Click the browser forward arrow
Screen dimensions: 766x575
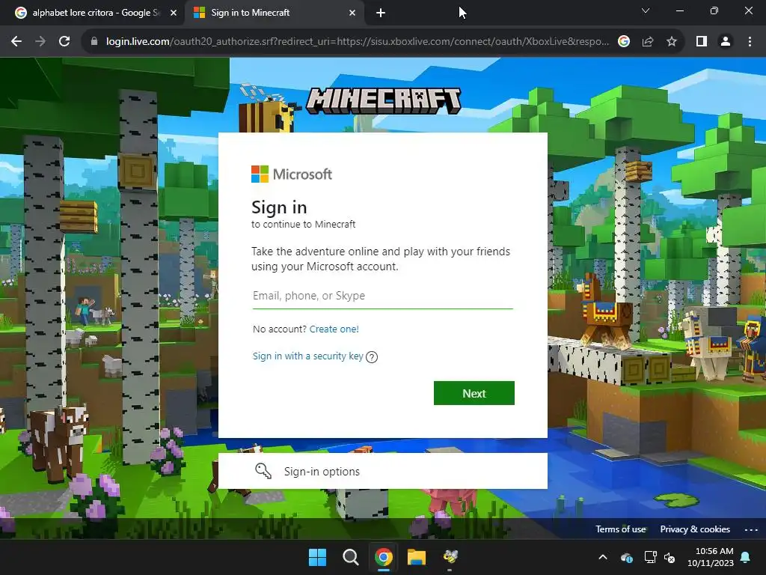(x=40, y=42)
